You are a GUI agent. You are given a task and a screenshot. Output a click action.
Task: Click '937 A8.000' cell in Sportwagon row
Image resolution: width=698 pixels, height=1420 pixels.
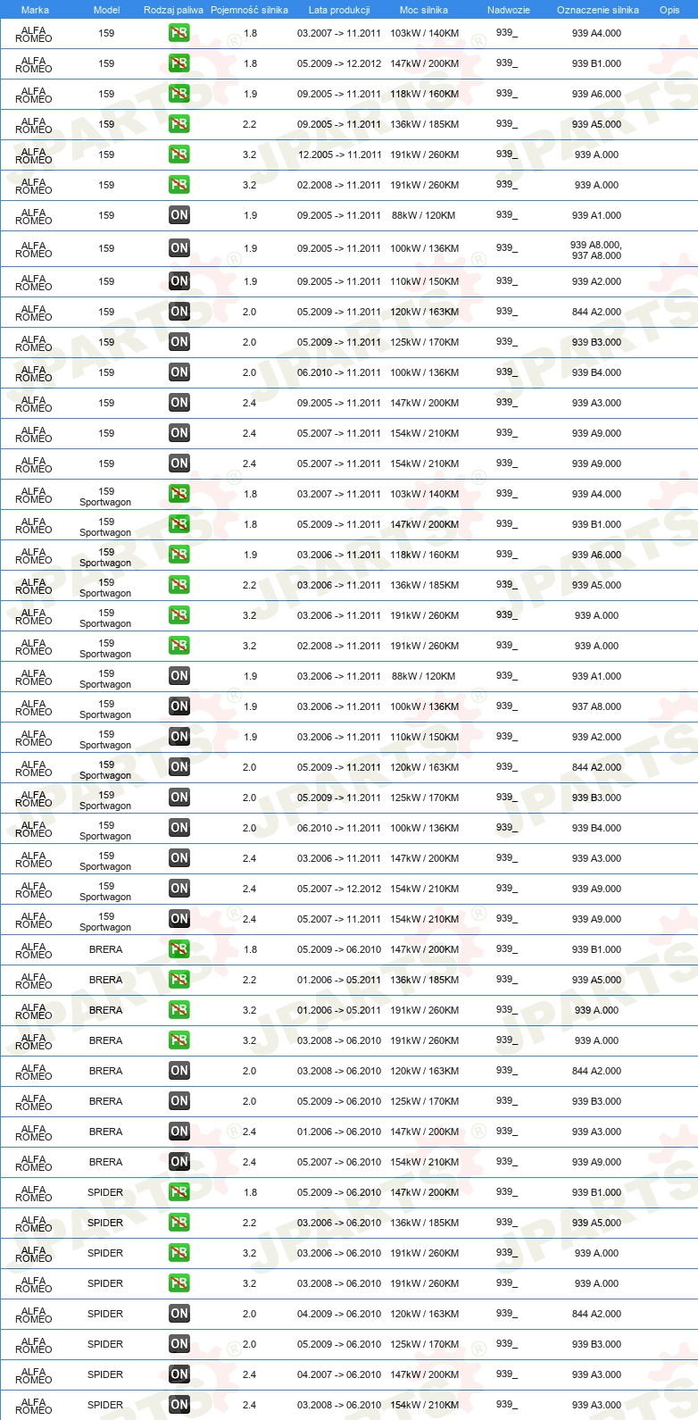coord(596,706)
